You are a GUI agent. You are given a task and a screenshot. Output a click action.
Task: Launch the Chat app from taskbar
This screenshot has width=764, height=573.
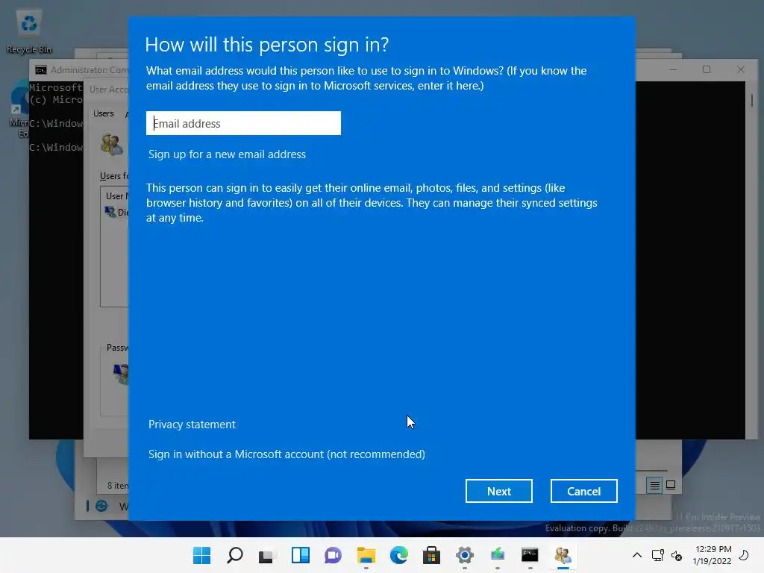334,555
